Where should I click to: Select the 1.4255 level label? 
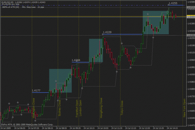pos(173,3)
